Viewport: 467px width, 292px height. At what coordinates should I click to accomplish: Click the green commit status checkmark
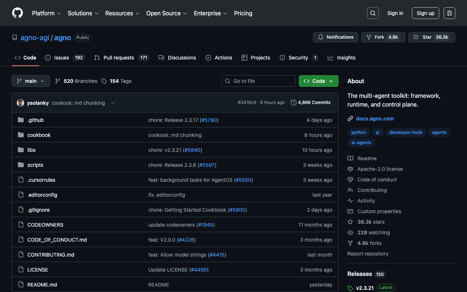tap(113, 103)
